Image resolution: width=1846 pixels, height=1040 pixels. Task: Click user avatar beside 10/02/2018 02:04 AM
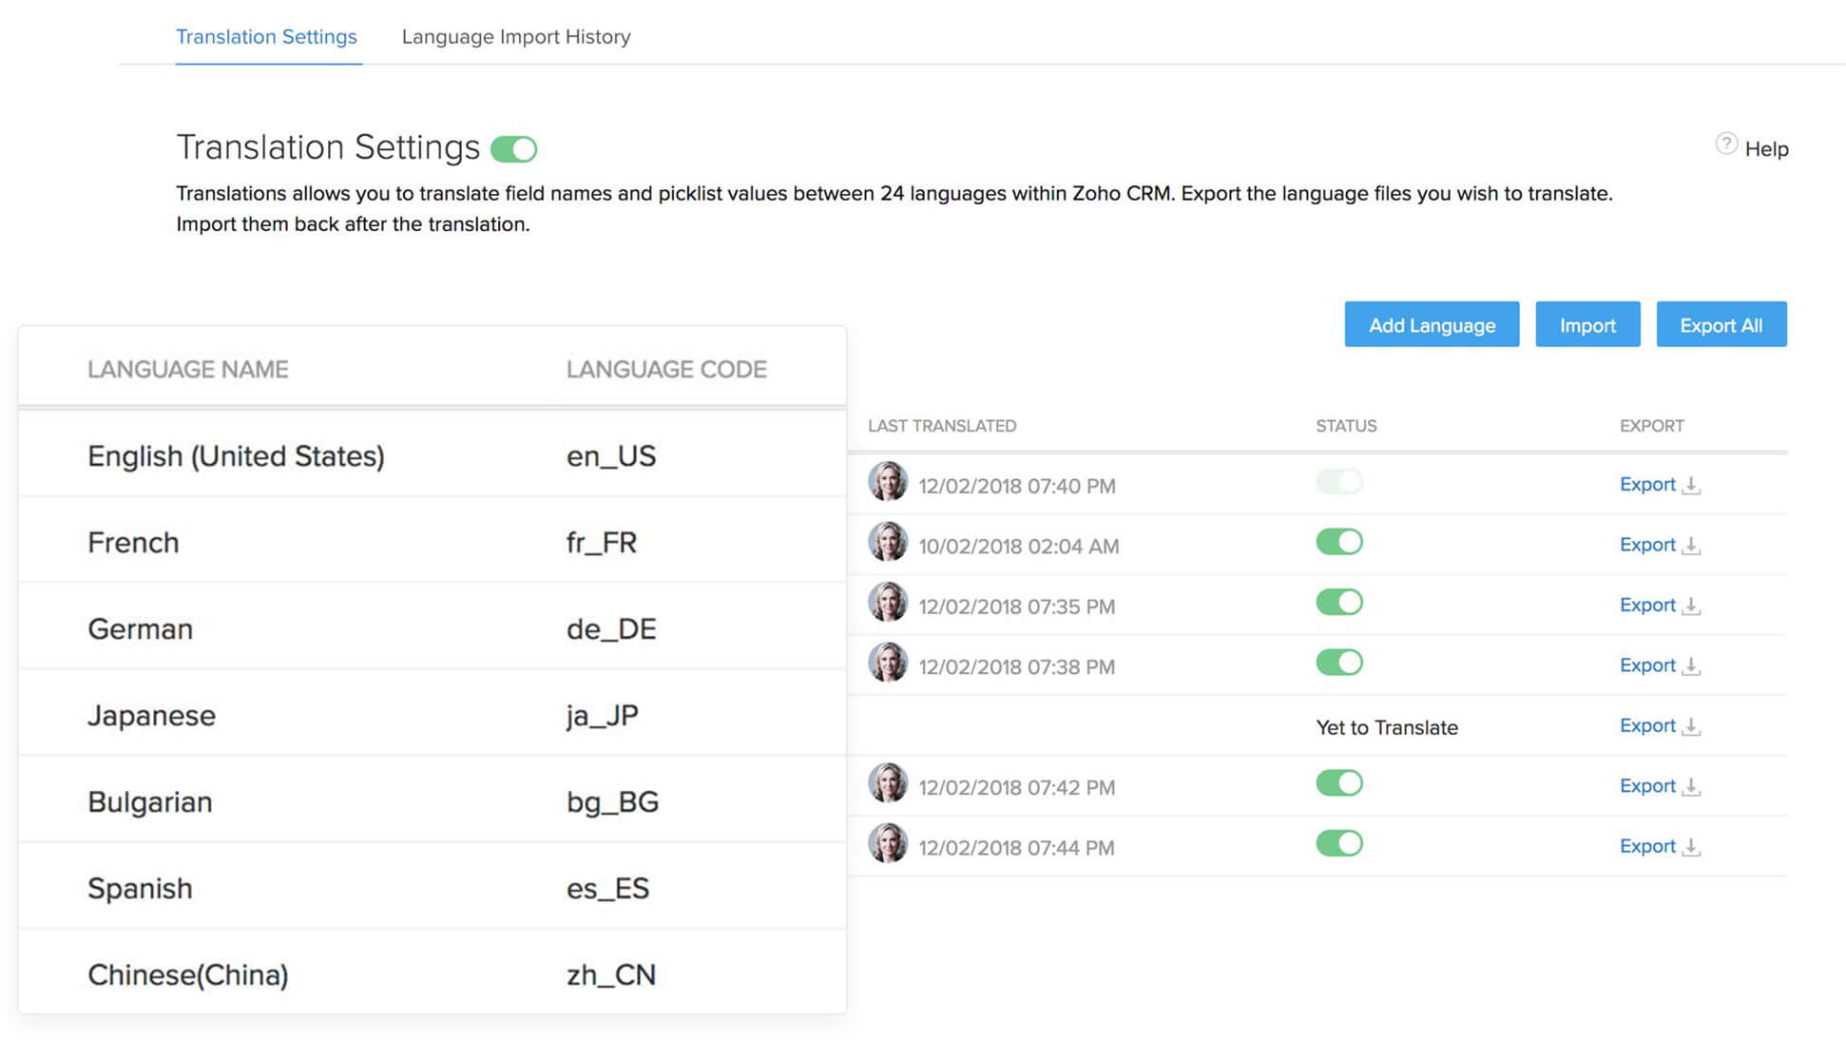point(888,541)
